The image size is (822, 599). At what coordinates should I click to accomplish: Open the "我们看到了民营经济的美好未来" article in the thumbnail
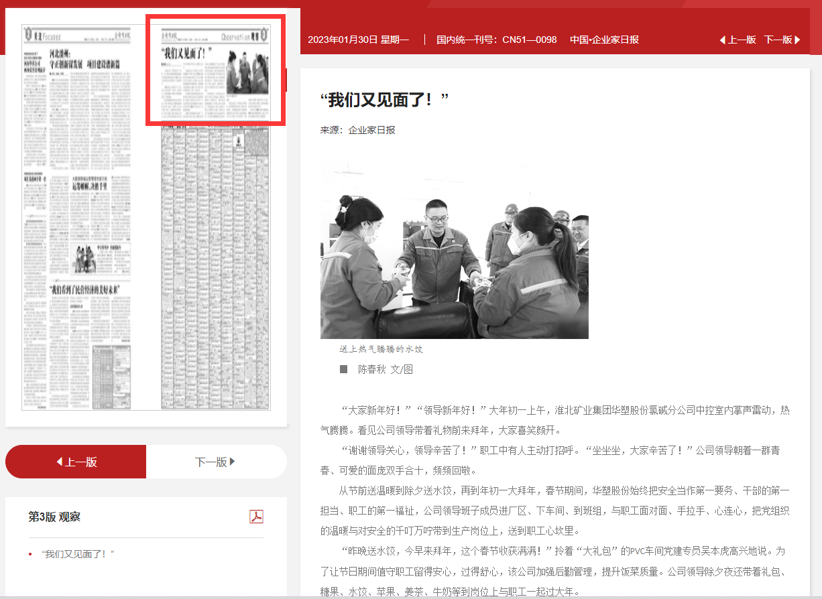[84, 290]
